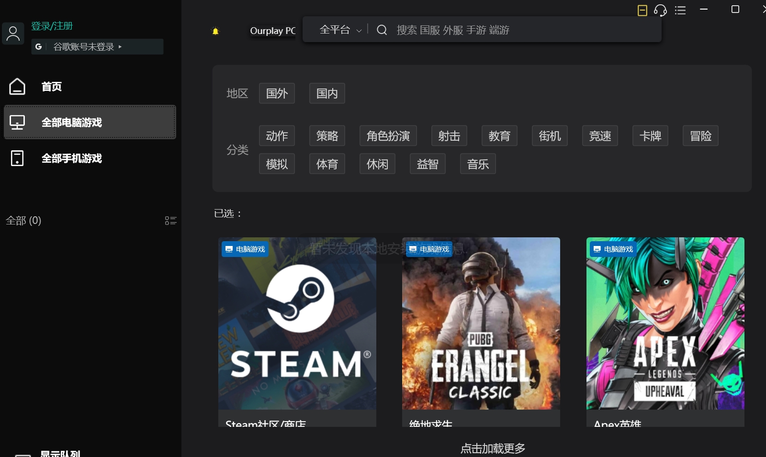Click 电脑游戏 badge on Apex card
The image size is (766, 457).
[613, 249]
